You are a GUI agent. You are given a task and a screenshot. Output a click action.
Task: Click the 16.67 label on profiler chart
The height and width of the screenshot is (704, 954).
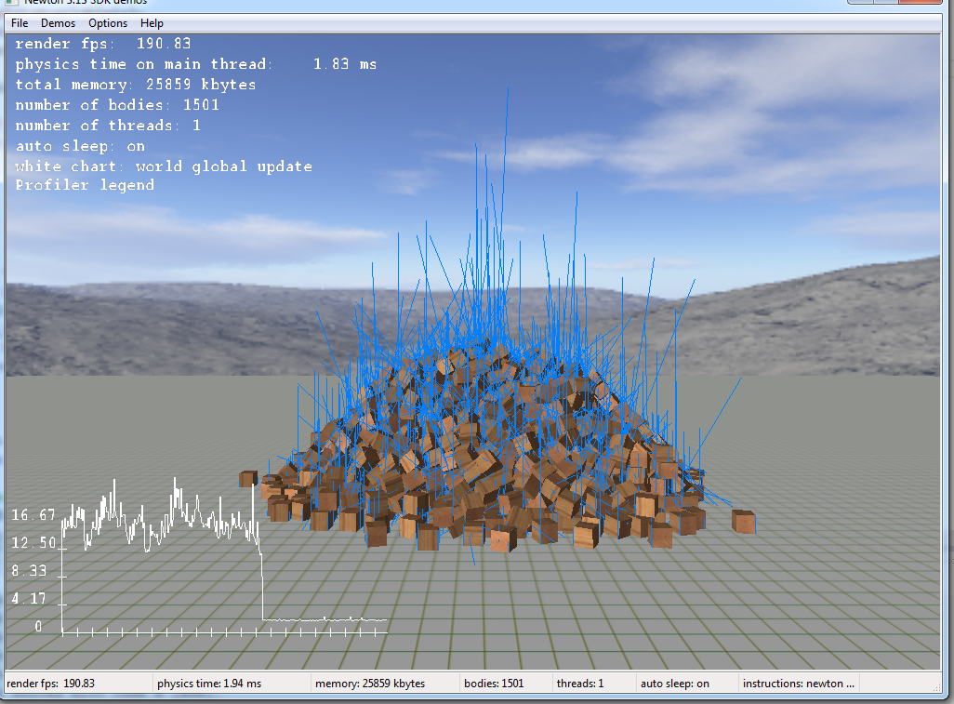click(33, 515)
